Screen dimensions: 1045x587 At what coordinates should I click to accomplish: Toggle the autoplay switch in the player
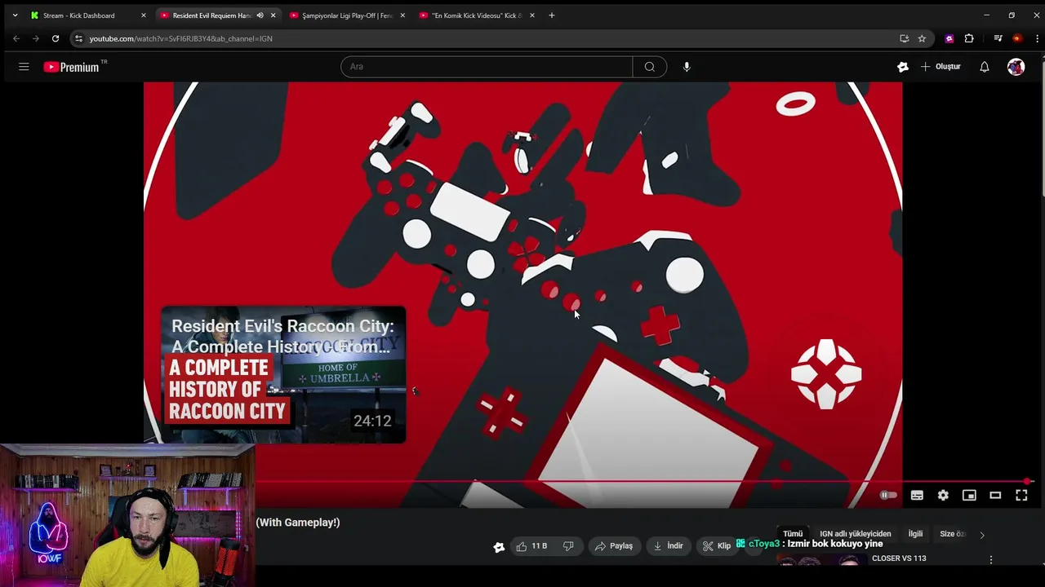click(x=888, y=495)
